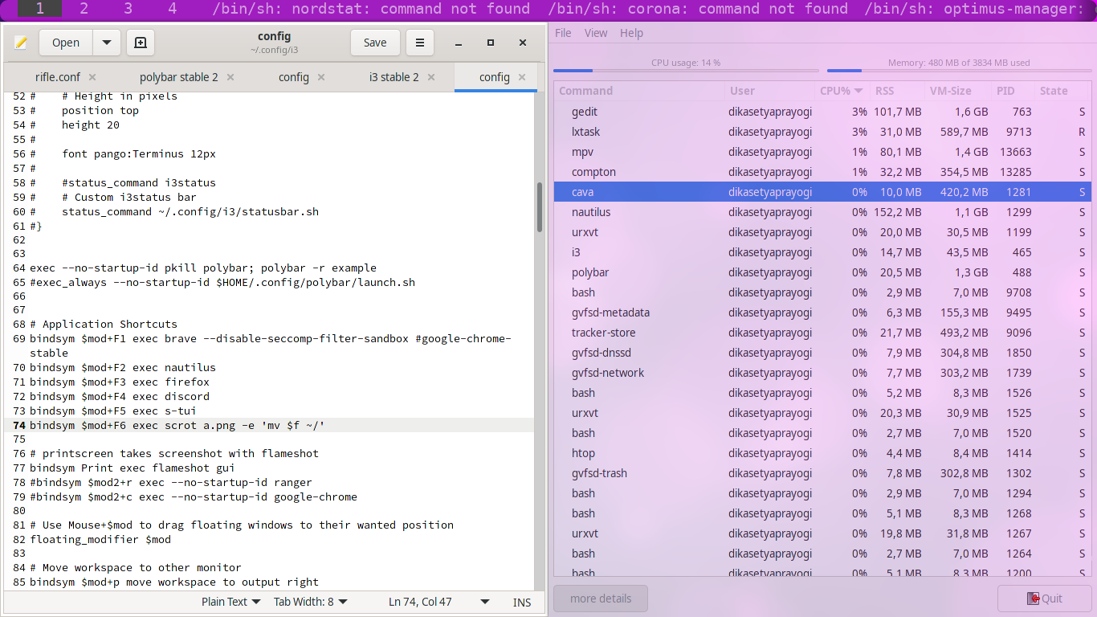The height and width of the screenshot is (617, 1097).
Task: Close the rifle.conf tab
Action: coord(92,77)
